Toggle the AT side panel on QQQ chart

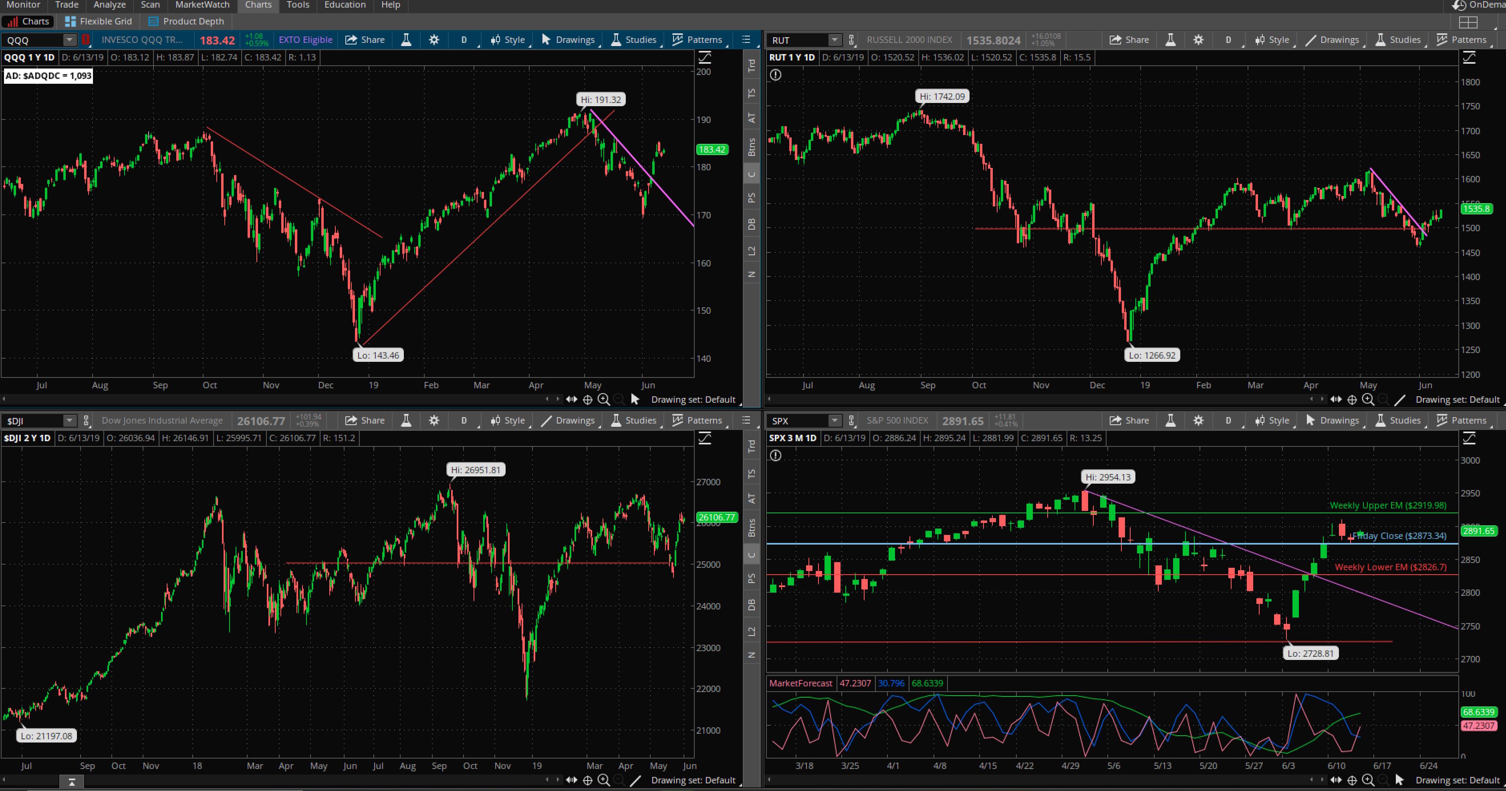(x=752, y=117)
